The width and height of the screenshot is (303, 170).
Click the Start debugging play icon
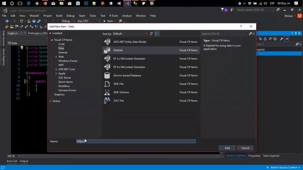(105, 21)
